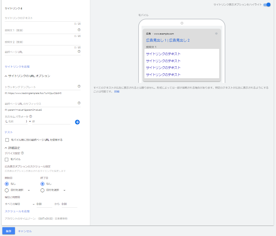The width and height of the screenshot is (276, 236).
Task: Open help icon for 説明文 1 field
Action: coord(79,30)
